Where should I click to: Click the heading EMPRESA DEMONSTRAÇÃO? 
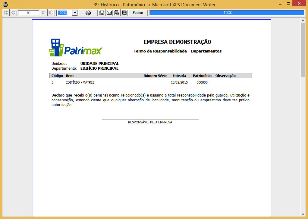(x=178, y=42)
